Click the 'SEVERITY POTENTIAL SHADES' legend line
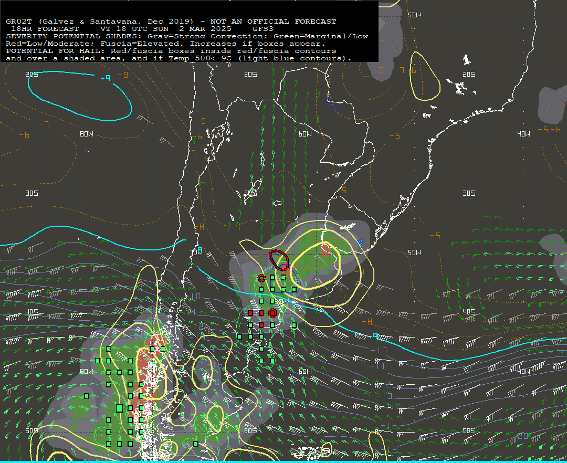The image size is (567, 463). 187,36
